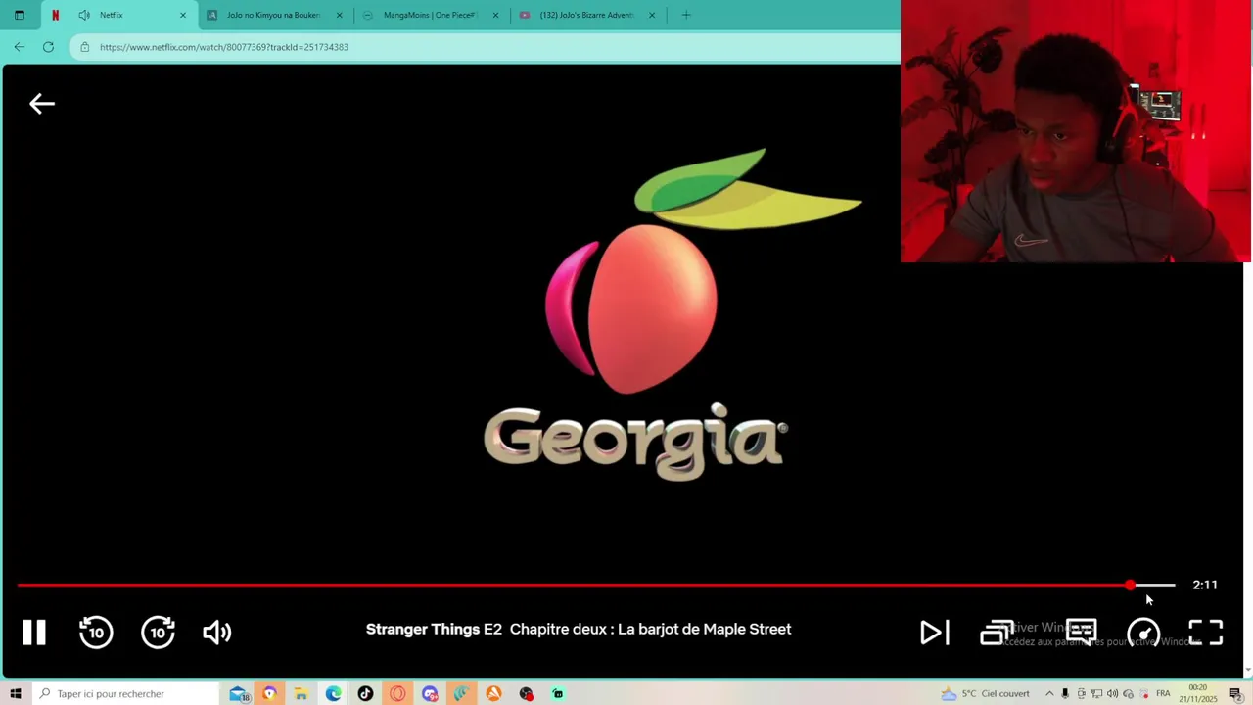
Task: Close the JoJo no Kimyou na Bouken tab
Action: pos(340,15)
